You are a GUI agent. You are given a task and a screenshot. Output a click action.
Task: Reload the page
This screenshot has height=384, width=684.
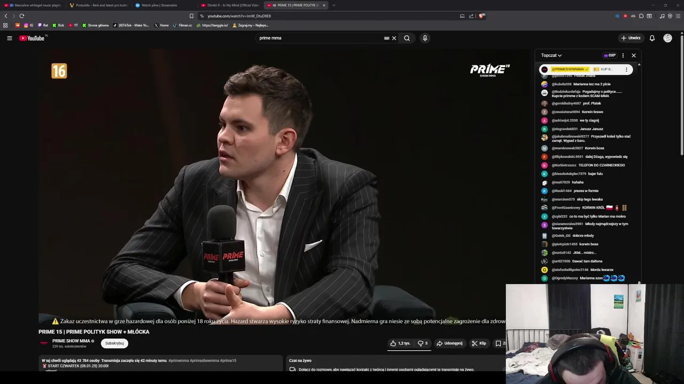pyautogui.click(x=22, y=16)
